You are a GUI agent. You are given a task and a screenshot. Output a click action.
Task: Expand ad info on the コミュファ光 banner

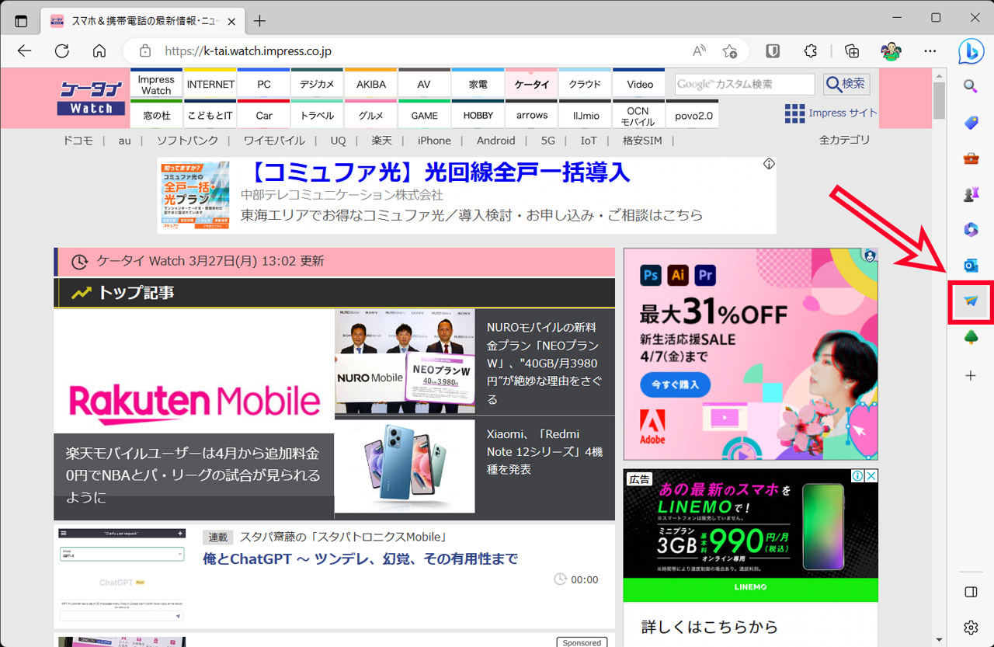click(769, 163)
